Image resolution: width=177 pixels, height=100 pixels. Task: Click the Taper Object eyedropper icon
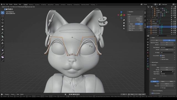point(173,72)
